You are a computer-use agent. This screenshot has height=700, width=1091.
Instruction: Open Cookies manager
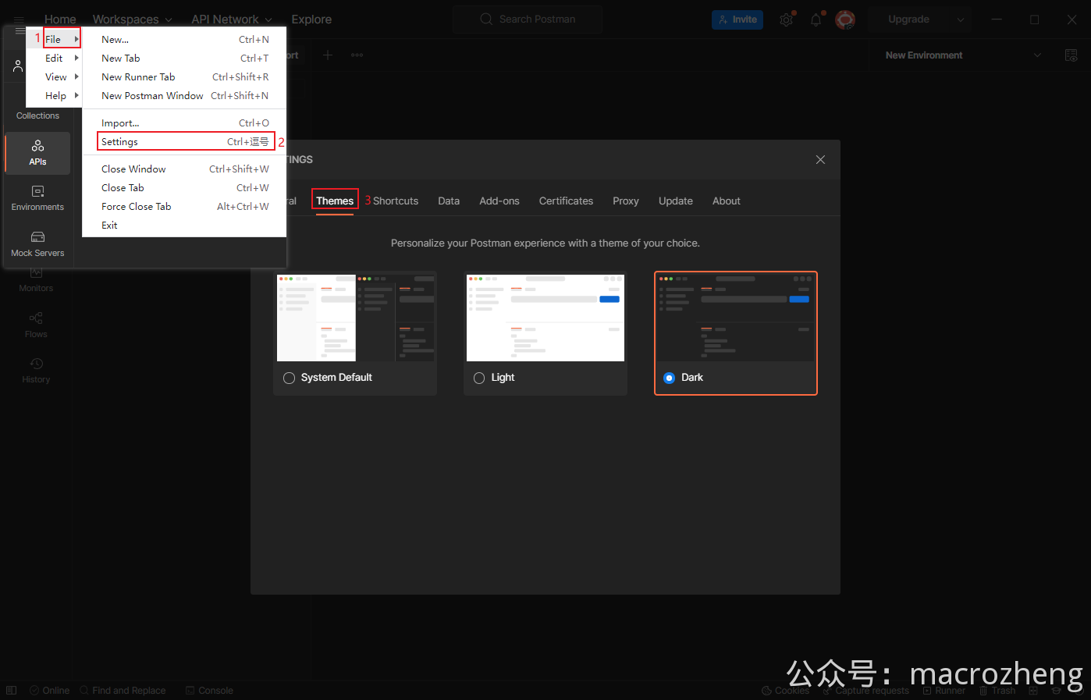[x=785, y=691]
